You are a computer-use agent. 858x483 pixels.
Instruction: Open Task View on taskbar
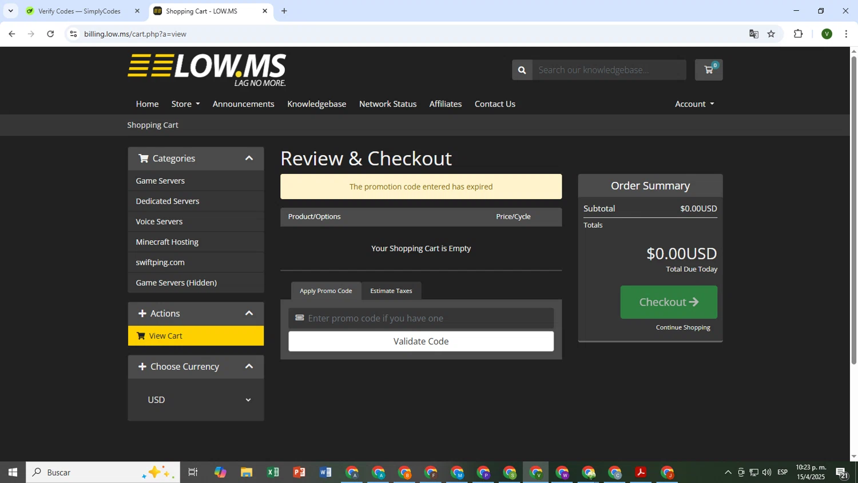(x=193, y=472)
